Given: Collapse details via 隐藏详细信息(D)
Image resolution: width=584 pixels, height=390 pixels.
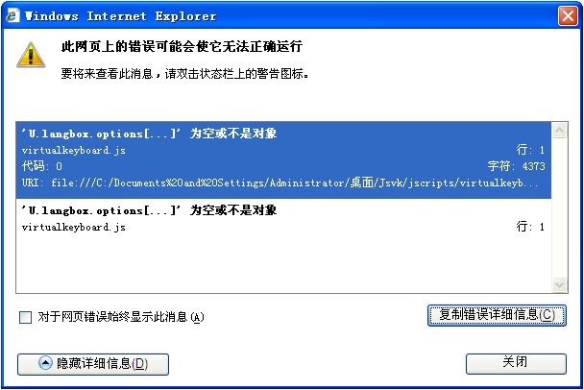Looking at the screenshot, I should click(x=93, y=364).
